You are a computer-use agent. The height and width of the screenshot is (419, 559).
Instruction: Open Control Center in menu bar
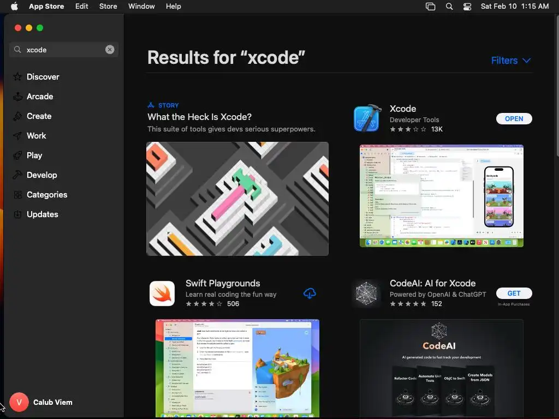[467, 7]
